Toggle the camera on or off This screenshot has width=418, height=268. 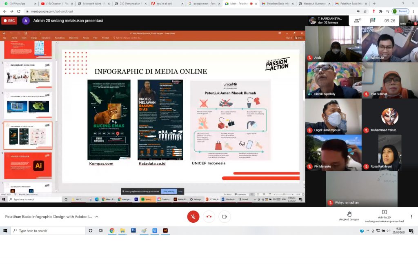[225, 217]
